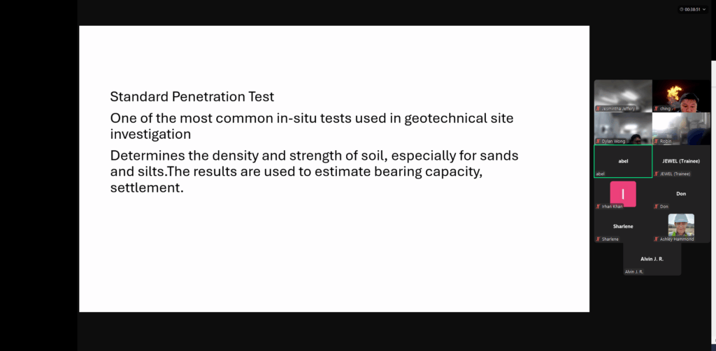The image size is (716, 351).
Task: Select Alvin J. R. participant tile
Action: coord(652,259)
